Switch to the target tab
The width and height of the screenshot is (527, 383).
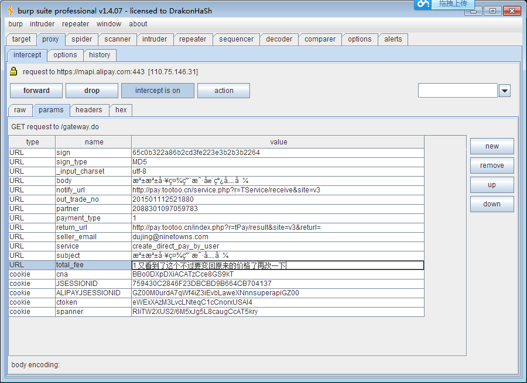coord(21,39)
